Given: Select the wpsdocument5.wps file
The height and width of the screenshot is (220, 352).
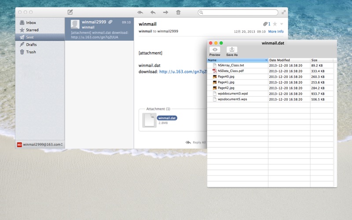Looking at the screenshot, I should click(x=232, y=99).
